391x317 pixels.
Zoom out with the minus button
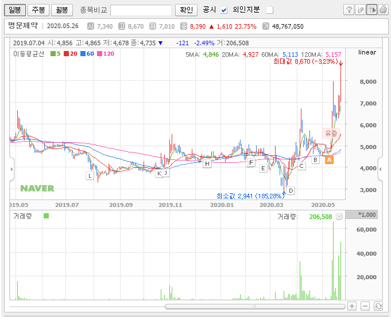pos(365,306)
